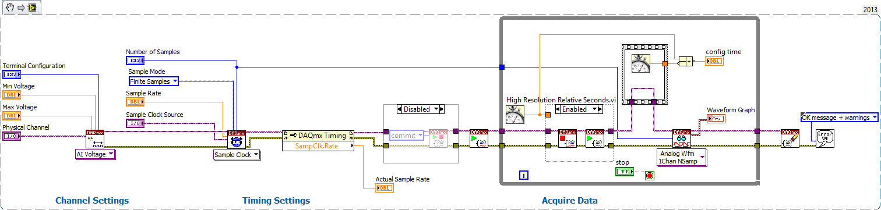Click the 'High Resolution Relative Seconds.vi' label
Screen dimensions: 881x210
tap(561, 100)
